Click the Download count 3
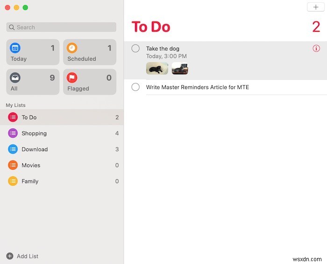 click(x=117, y=149)
